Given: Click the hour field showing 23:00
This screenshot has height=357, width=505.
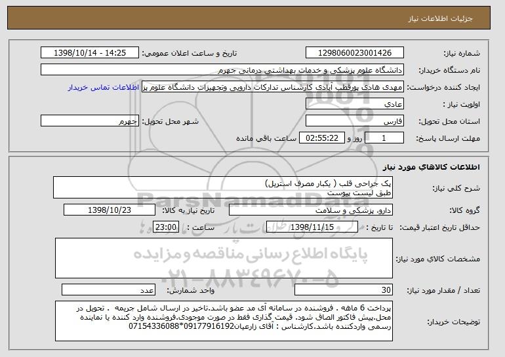Looking at the screenshot, I should point(166,227).
